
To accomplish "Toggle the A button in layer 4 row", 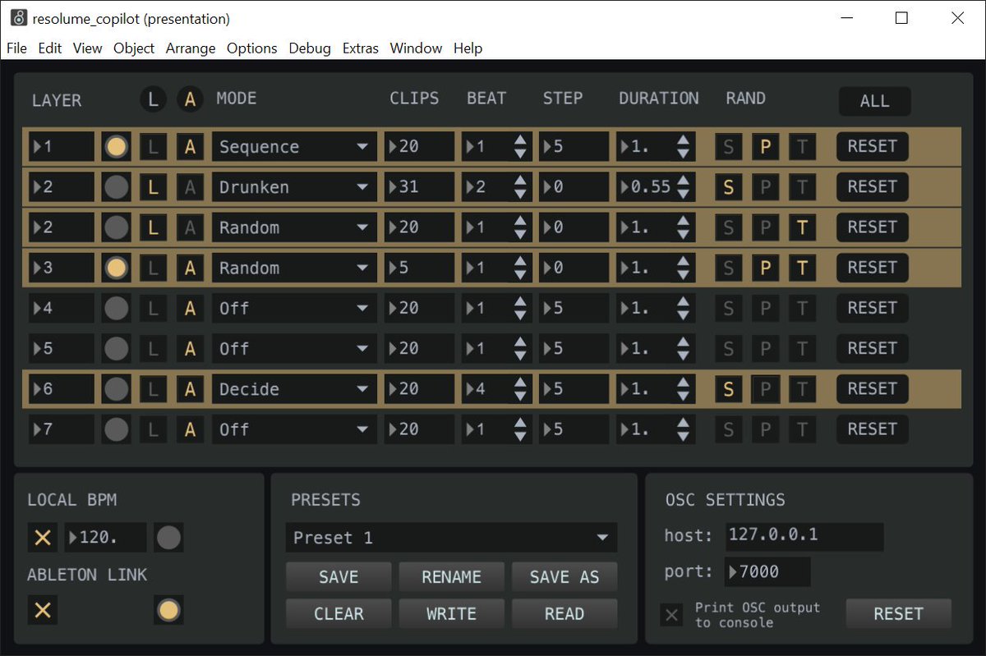I will tap(190, 309).
